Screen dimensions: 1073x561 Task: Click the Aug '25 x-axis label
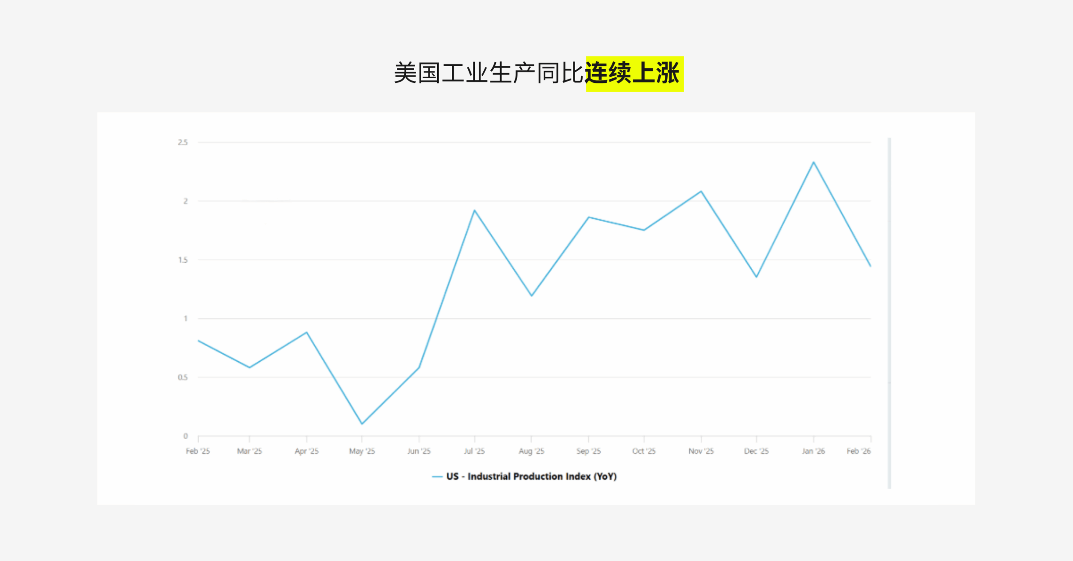[x=531, y=451]
